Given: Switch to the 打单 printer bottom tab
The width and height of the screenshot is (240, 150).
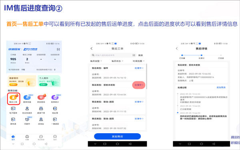Looking at the screenshot, I should pos(27,138).
